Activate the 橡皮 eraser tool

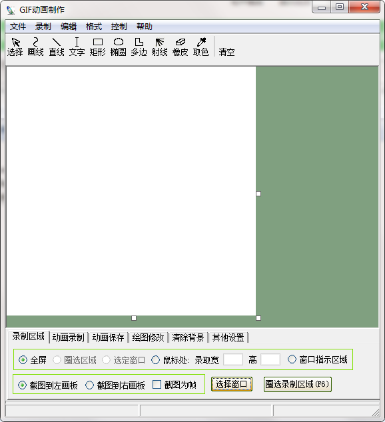180,47
